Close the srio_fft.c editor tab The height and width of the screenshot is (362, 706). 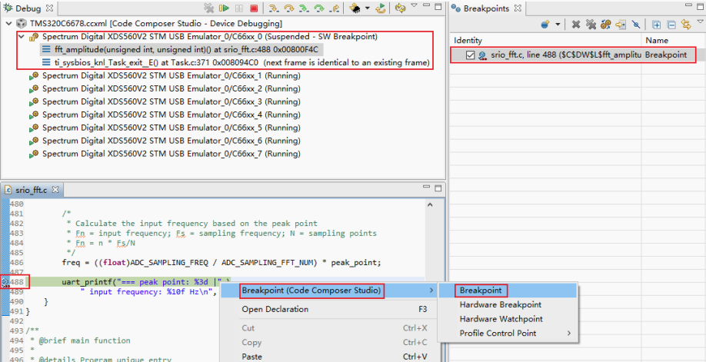(55, 190)
